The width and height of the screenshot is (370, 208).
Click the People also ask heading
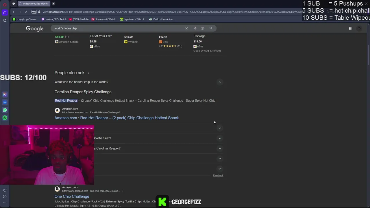[x=69, y=73]
